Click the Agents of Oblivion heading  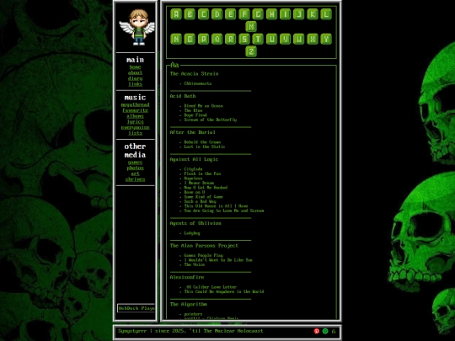click(195, 223)
